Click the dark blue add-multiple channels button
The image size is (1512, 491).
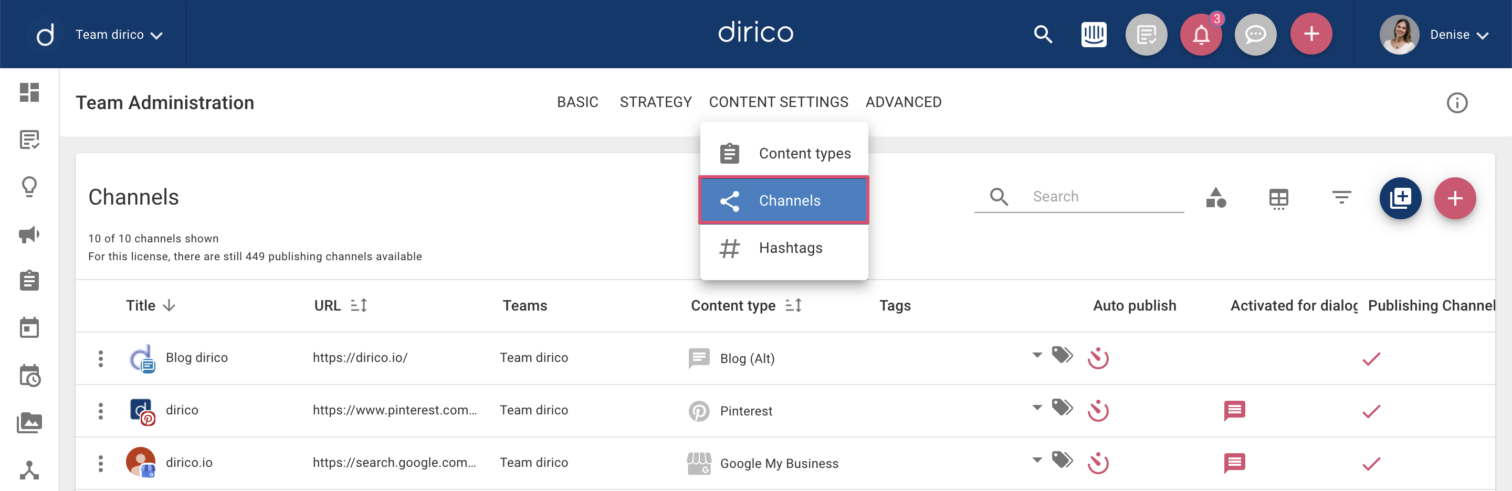coord(1400,198)
